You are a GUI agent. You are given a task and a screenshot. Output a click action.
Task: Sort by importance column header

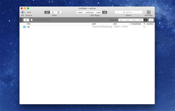coord(136,24)
